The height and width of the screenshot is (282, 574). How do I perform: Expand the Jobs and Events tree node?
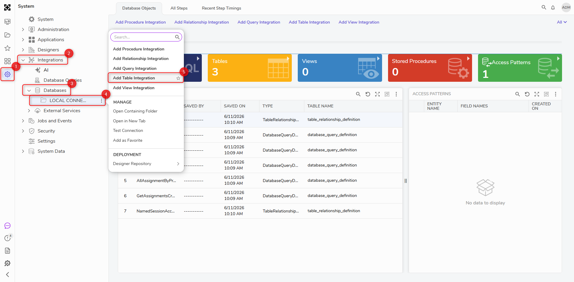[x=23, y=121]
